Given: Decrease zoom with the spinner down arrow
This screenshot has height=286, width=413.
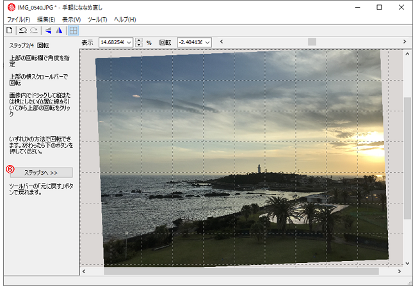Looking at the screenshot, I should [x=140, y=45].
